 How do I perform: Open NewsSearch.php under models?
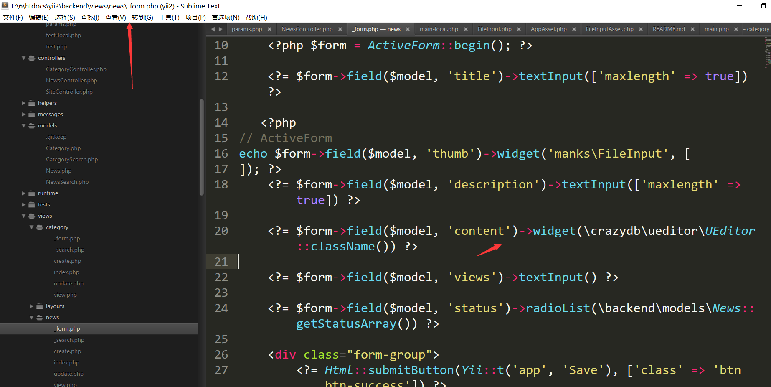67,182
